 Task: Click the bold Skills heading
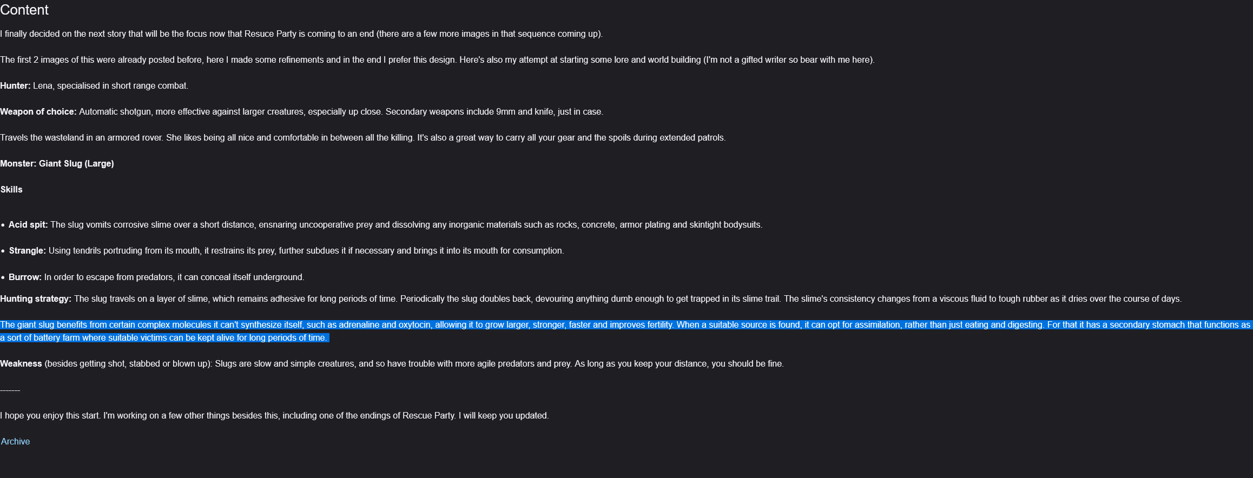click(x=11, y=190)
